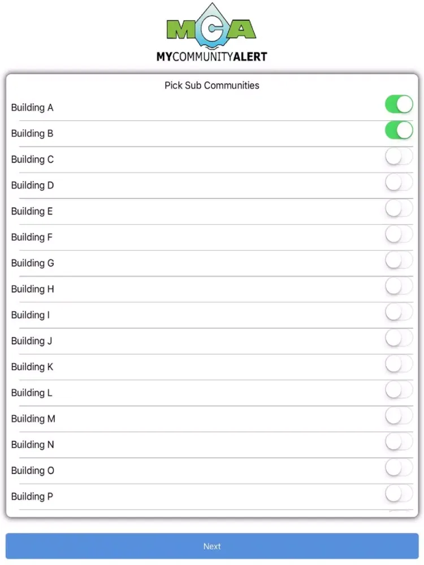Toggle on Building J
This screenshot has width=424, height=565.
[399, 338]
